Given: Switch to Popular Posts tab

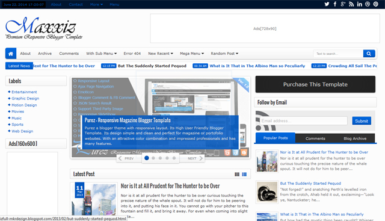Looking at the screenshot, I should tap(276, 138).
